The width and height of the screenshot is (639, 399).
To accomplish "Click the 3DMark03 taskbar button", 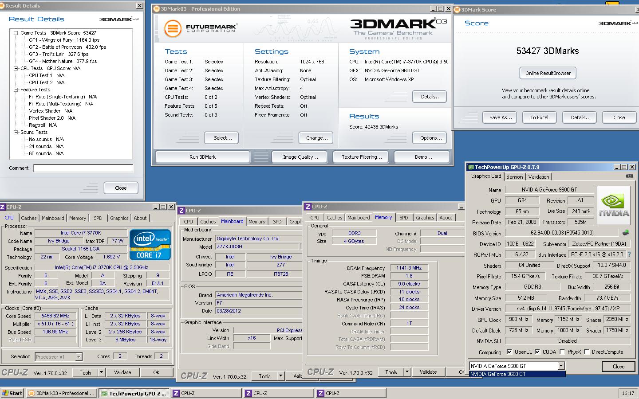I will 61,393.
